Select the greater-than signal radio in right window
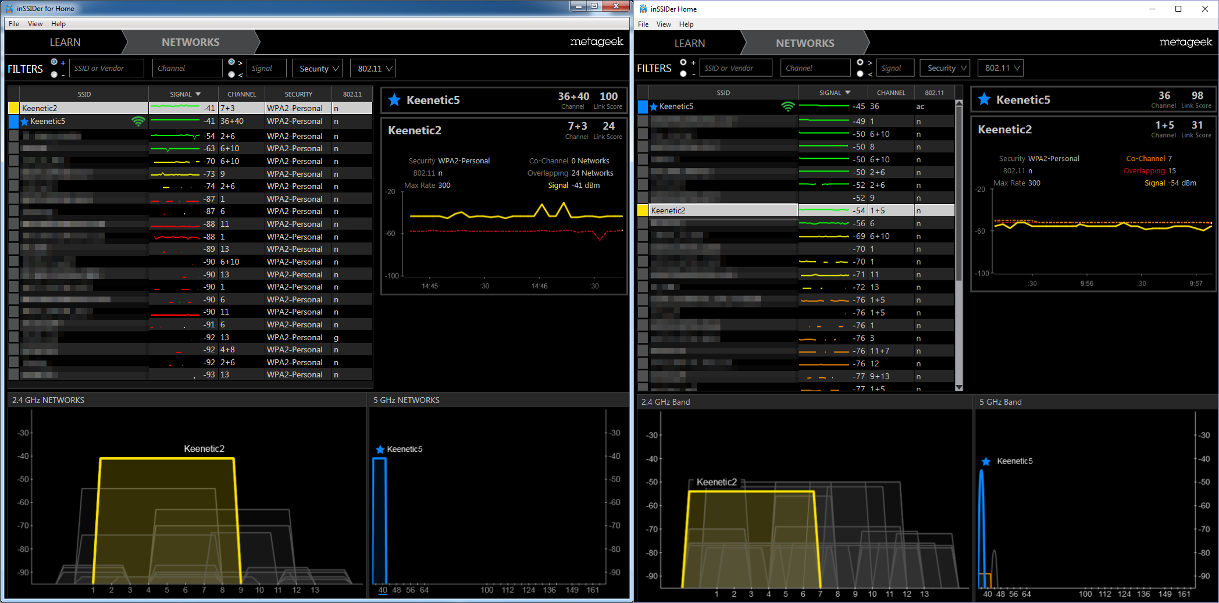Screen dimensions: 1219x603 pyautogui.click(x=860, y=62)
